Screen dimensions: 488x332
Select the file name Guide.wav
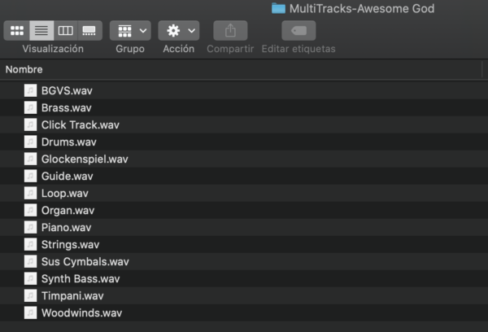click(x=68, y=177)
